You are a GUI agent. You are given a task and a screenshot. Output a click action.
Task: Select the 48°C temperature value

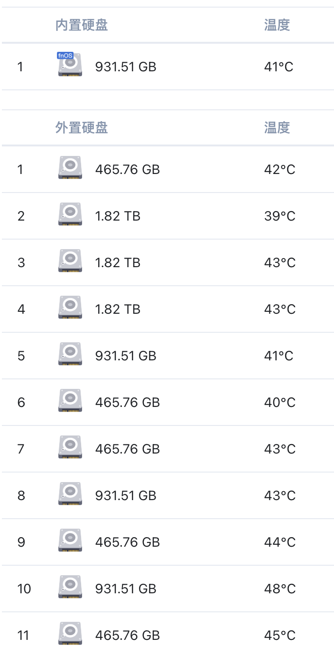pyautogui.click(x=280, y=589)
